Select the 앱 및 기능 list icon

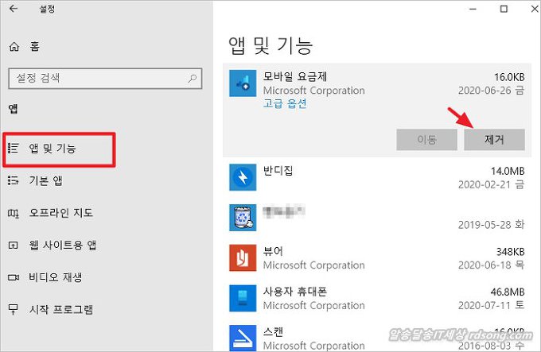pyautogui.click(x=13, y=149)
